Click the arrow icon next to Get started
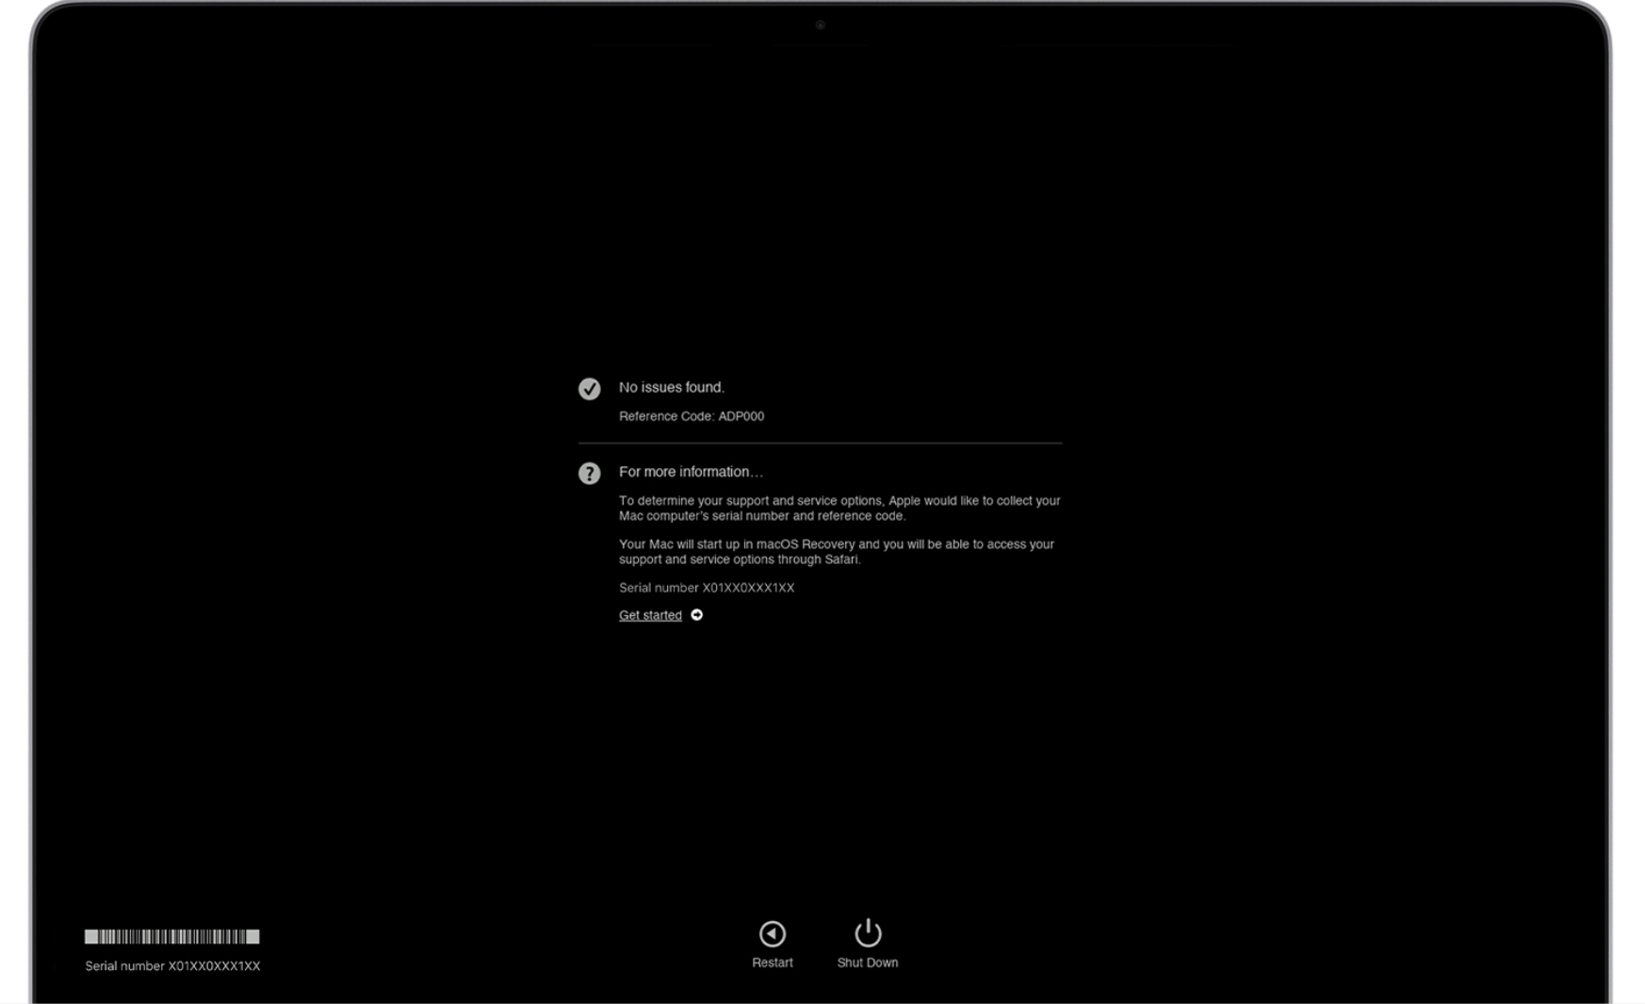 pos(697,615)
